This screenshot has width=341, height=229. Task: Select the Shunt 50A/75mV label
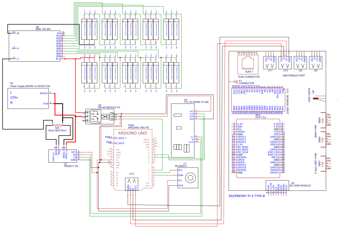pos(58,130)
